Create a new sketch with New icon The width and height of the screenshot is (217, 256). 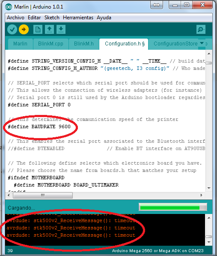point(38,30)
